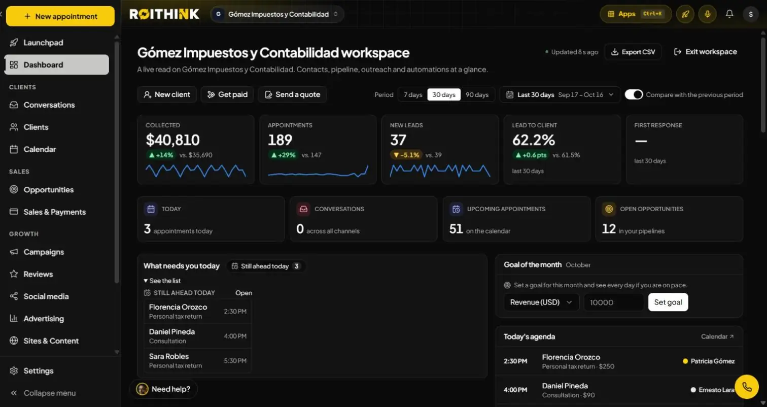Select the 7 days period
The image size is (767, 407).
point(413,95)
